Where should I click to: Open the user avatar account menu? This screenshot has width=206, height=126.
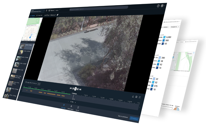[x=162, y=6]
